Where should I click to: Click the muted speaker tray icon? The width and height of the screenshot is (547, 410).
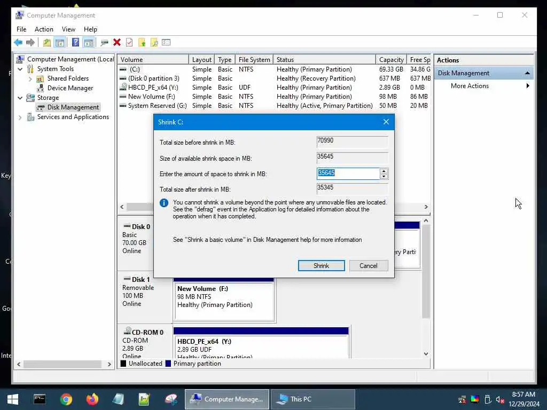coord(500,399)
